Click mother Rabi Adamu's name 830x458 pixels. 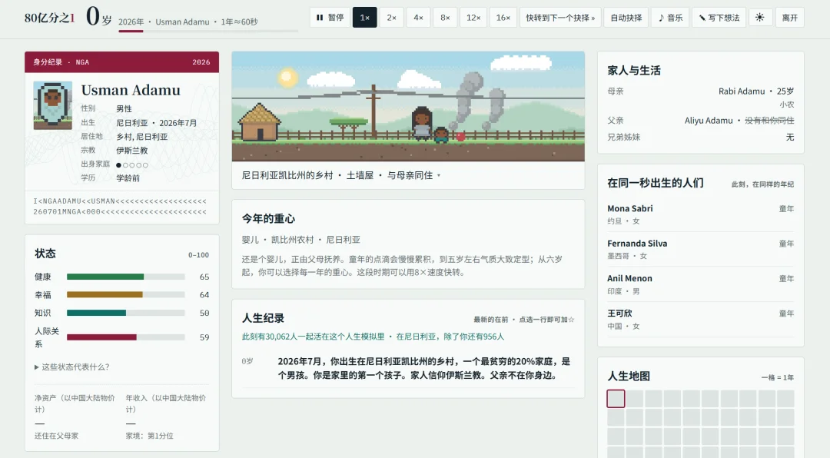click(741, 91)
